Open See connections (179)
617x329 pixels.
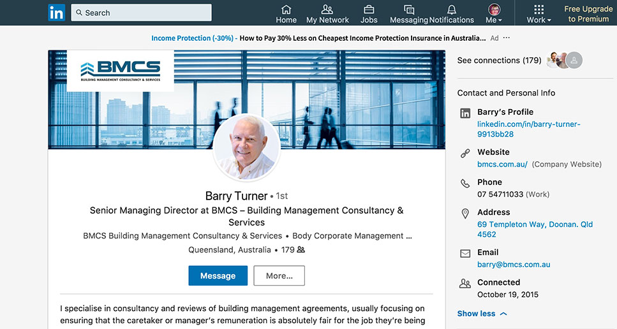tap(499, 60)
